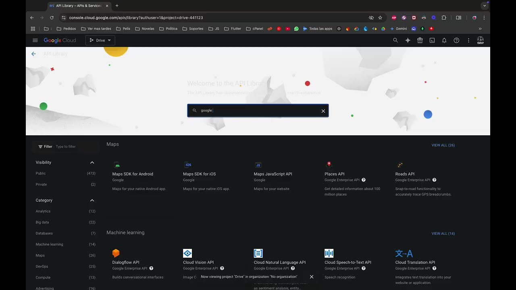Viewport: 516px width, 290px height.
Task: Collapse the Visibility filter section
Action: click(92, 162)
